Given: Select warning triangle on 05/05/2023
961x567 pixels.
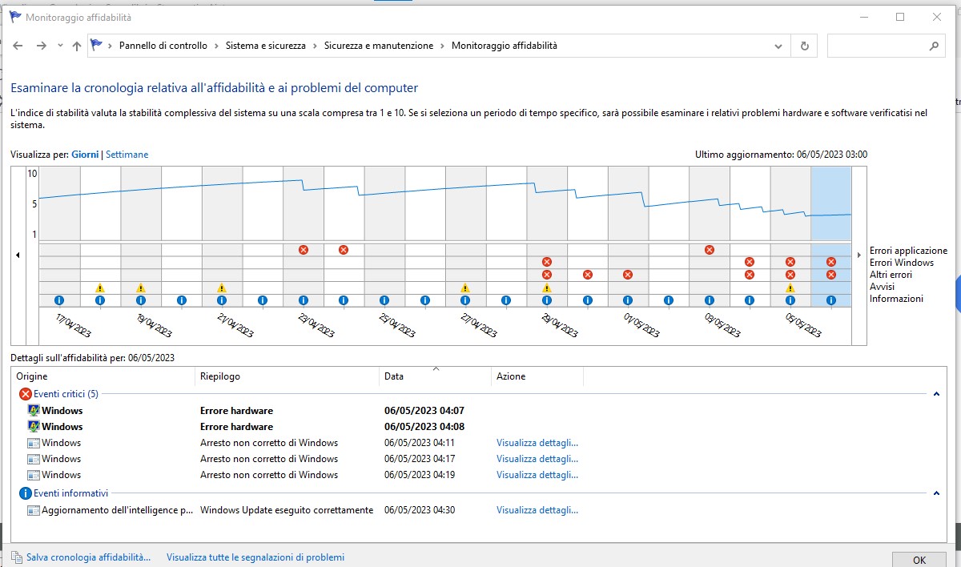Looking at the screenshot, I should 790,288.
